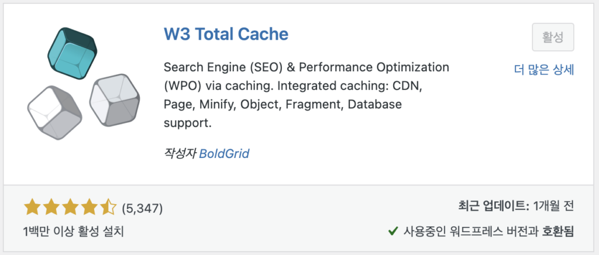The image size is (599, 255).
Task: Select the second gold rating star
Action: click(51, 208)
